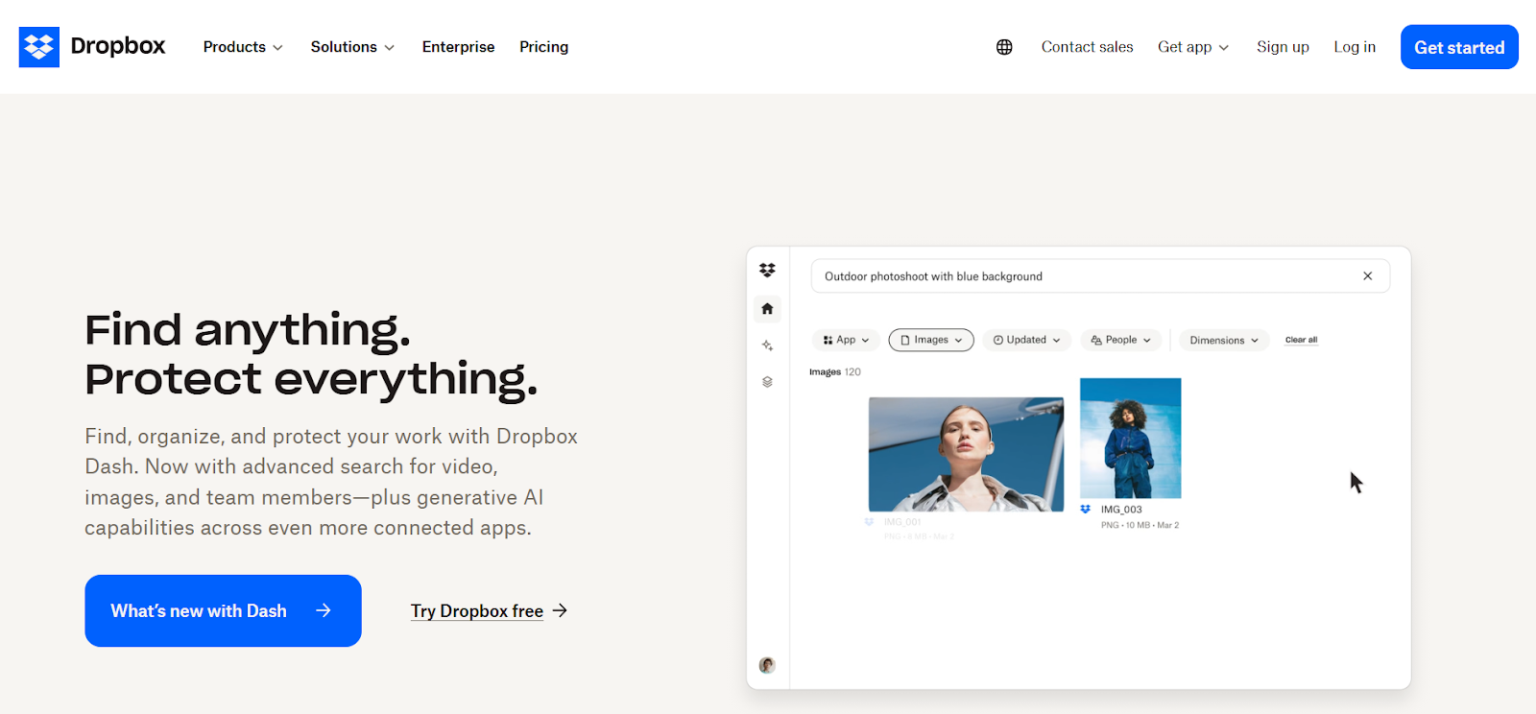Viewport: 1536px width, 714px height.
Task: Click What's new with Dash button
Action: click(223, 610)
